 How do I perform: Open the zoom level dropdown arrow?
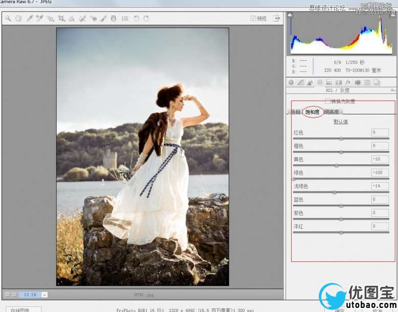[x=45, y=295]
